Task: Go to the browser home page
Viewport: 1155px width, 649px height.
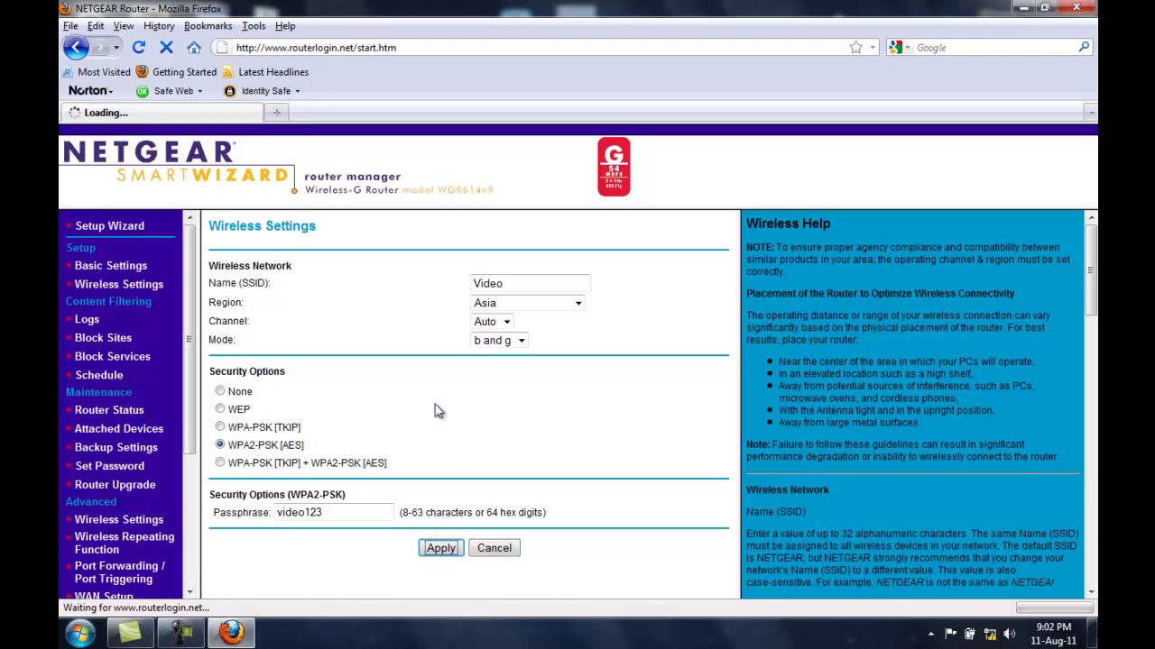Action: (194, 48)
